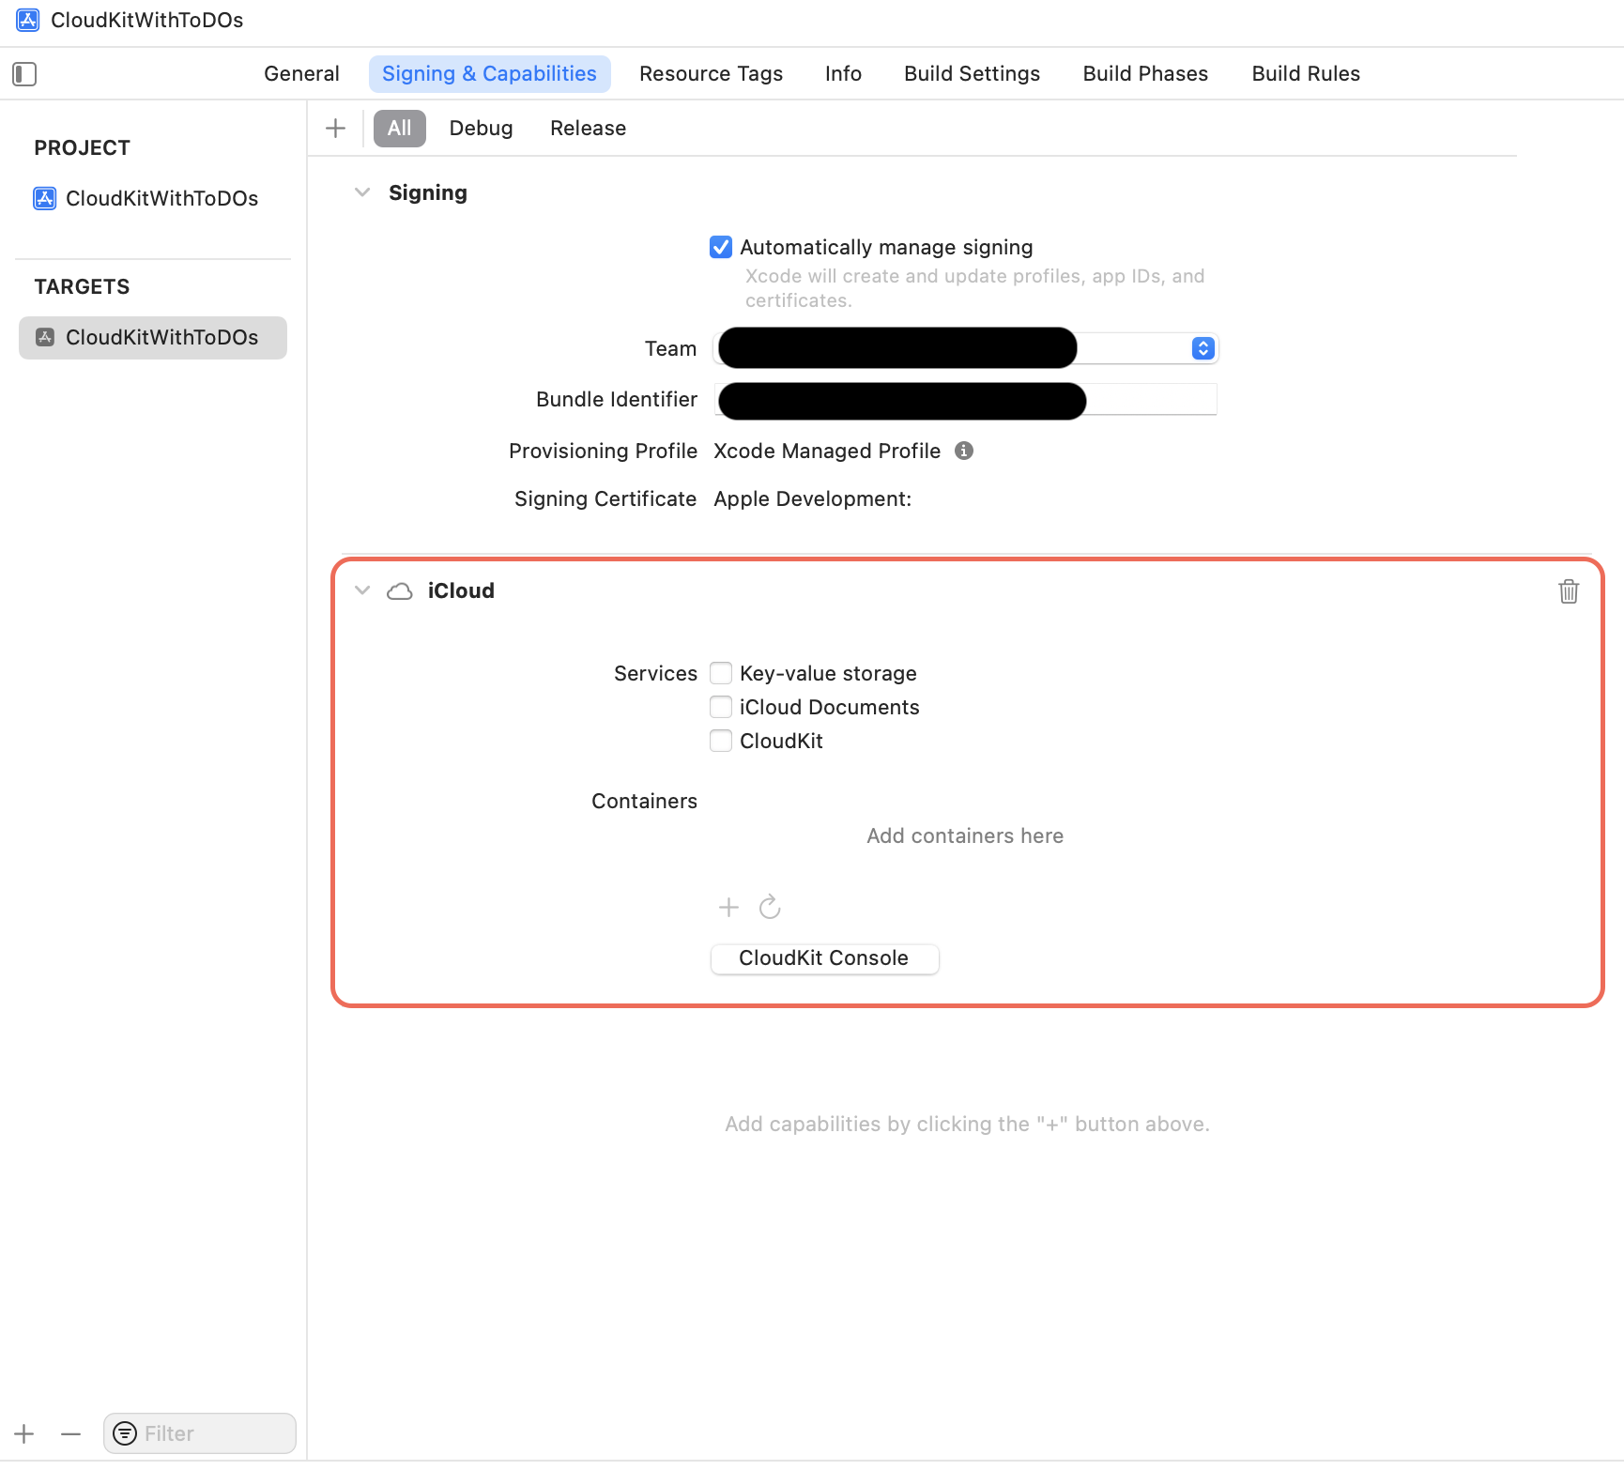This screenshot has width=1624, height=1470.
Task: Open the Team dropdown
Action: click(x=1203, y=348)
